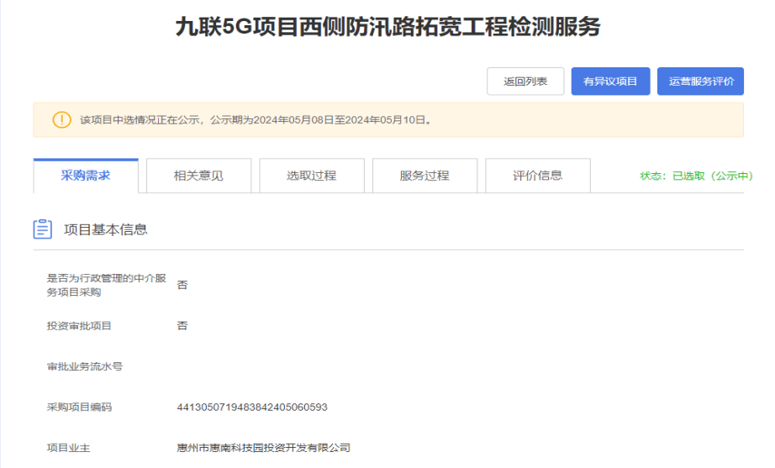Click the orange warning icon in the notice banner
This screenshot has width=775, height=468.
point(61,120)
